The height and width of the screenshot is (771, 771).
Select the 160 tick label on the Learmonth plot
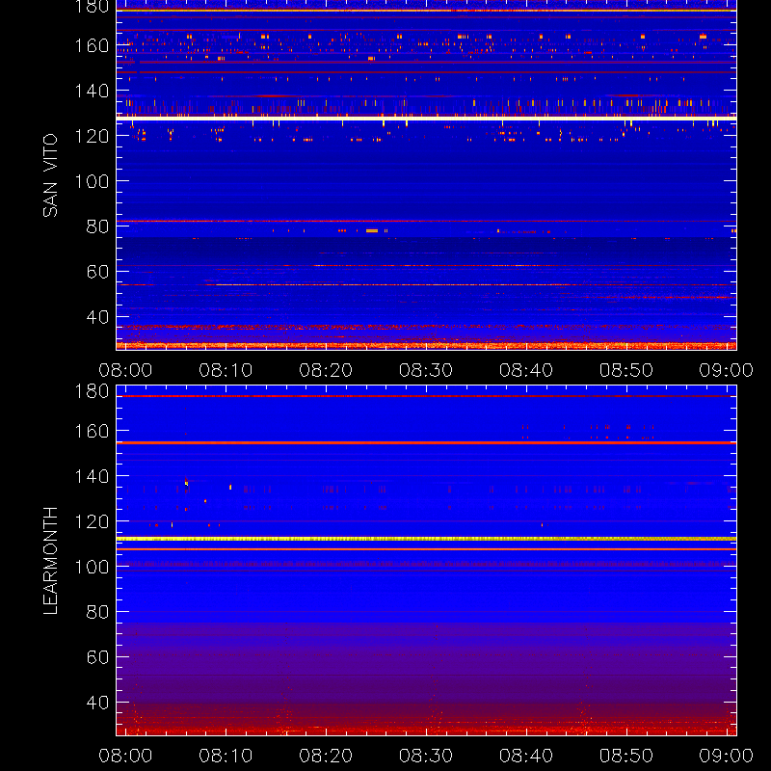pyautogui.click(x=92, y=431)
